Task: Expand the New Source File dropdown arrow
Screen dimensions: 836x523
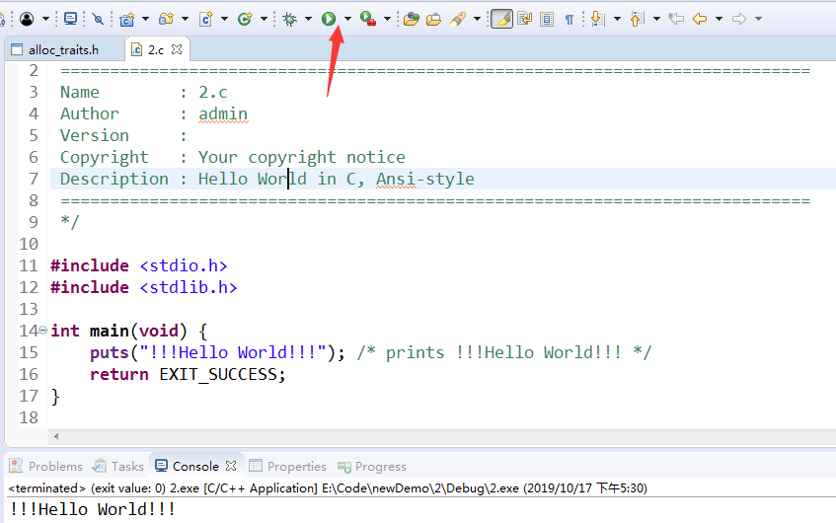Action: pyautogui.click(x=224, y=19)
